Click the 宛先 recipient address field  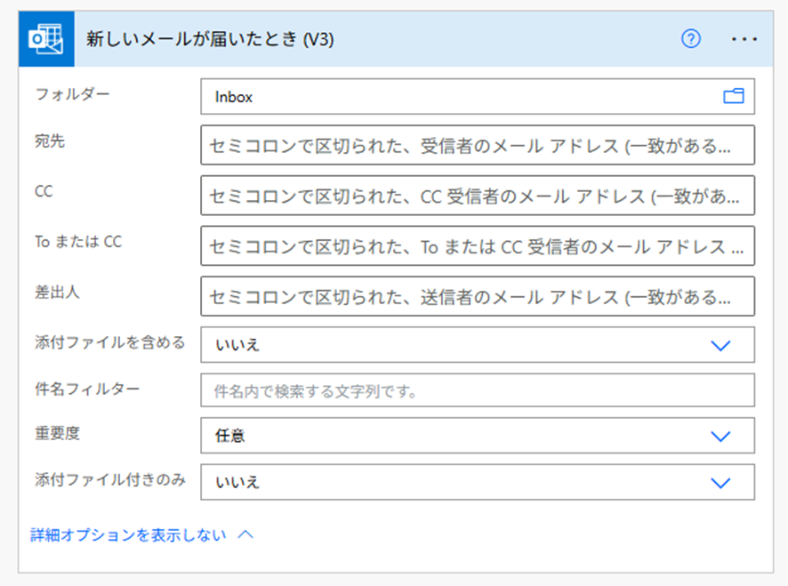click(x=477, y=145)
